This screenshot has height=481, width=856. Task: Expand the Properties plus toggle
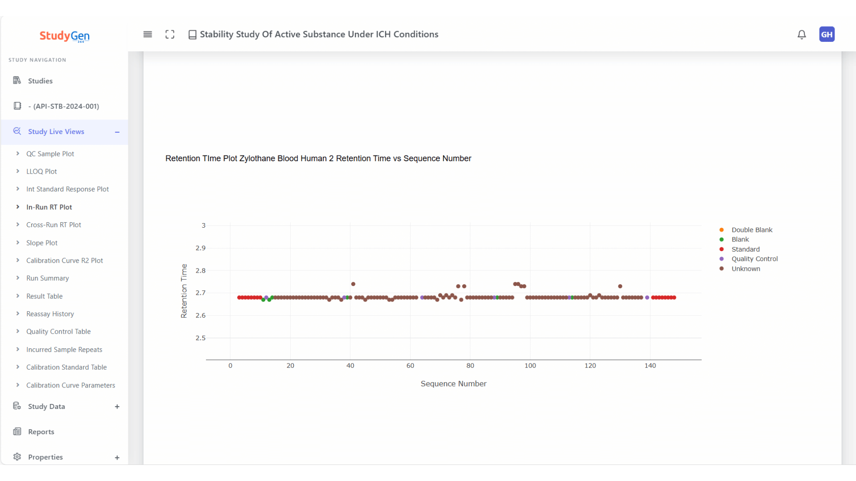click(x=117, y=457)
